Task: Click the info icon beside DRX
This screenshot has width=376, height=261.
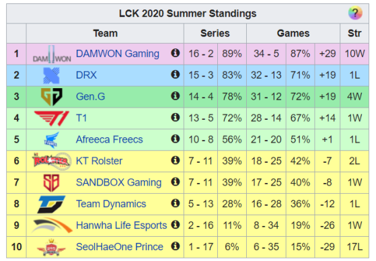Action: point(176,75)
